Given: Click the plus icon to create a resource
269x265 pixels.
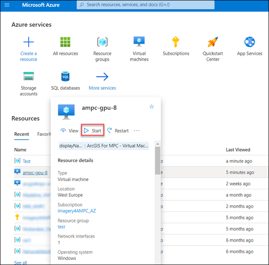Looking at the screenshot, I should 29,42.
